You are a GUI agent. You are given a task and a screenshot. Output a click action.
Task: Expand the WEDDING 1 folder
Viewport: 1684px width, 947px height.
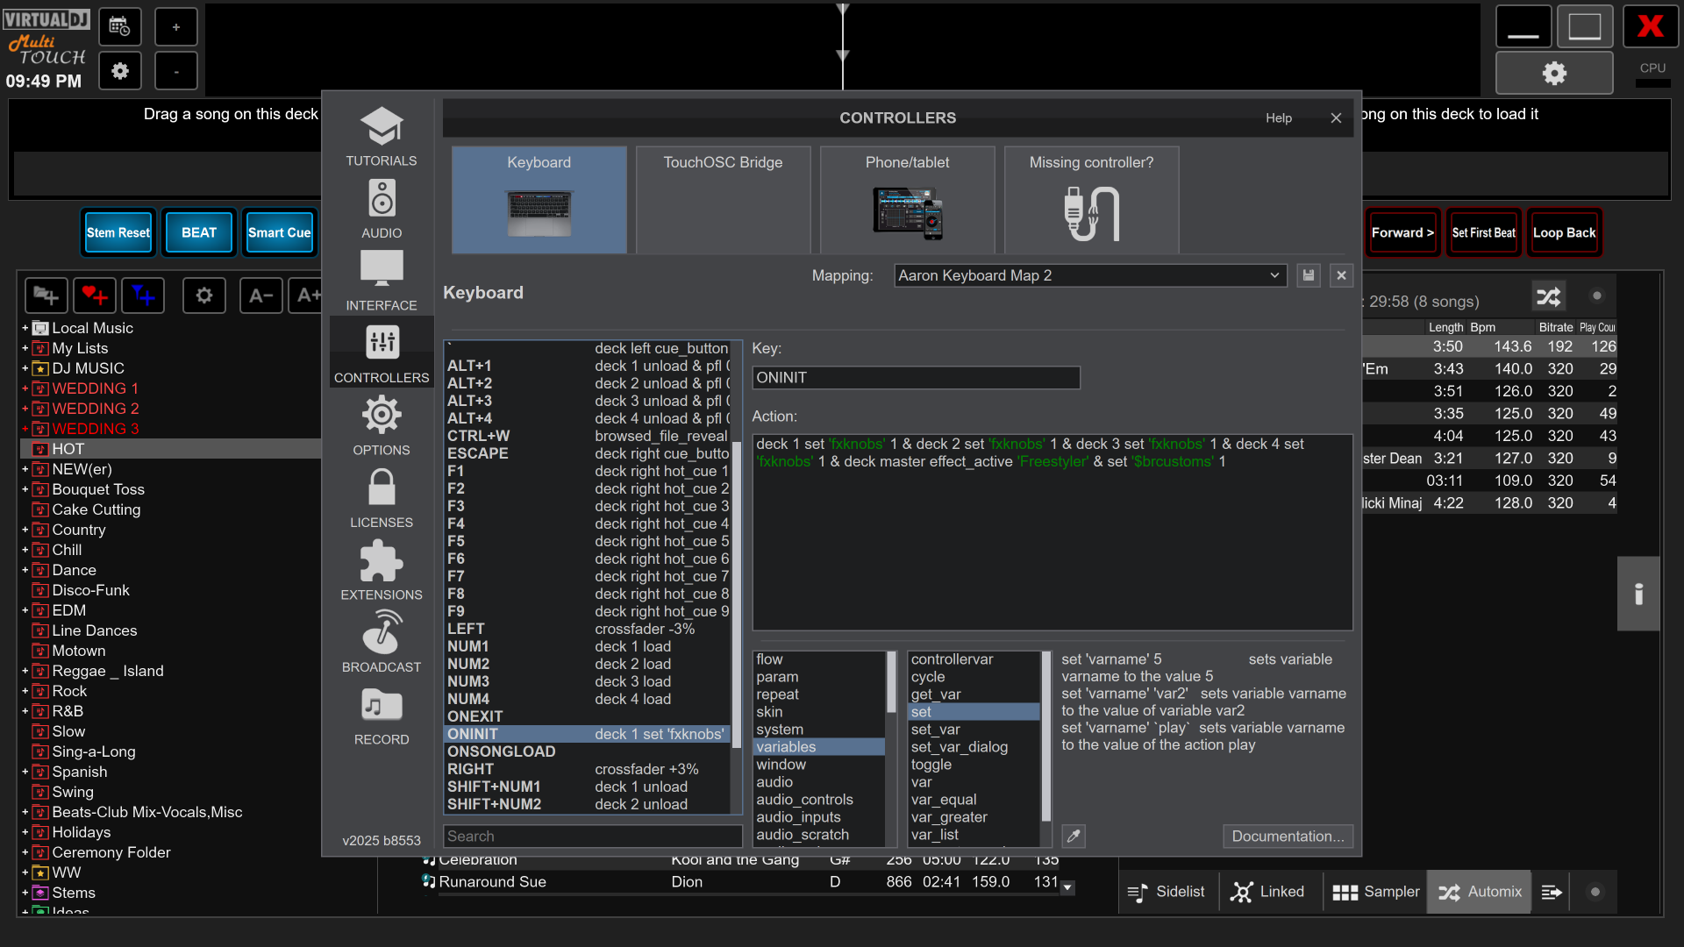click(x=25, y=388)
